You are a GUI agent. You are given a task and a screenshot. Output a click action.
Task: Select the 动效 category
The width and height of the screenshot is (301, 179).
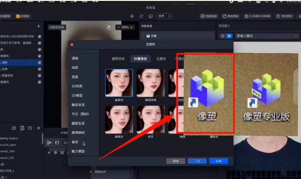tap(75, 68)
